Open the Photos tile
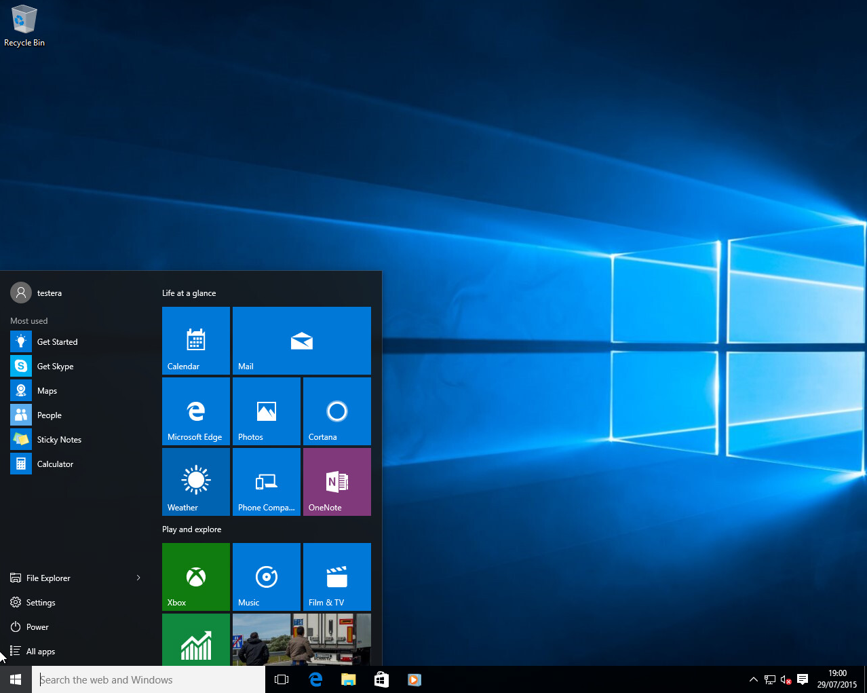This screenshot has height=693, width=867. point(267,411)
